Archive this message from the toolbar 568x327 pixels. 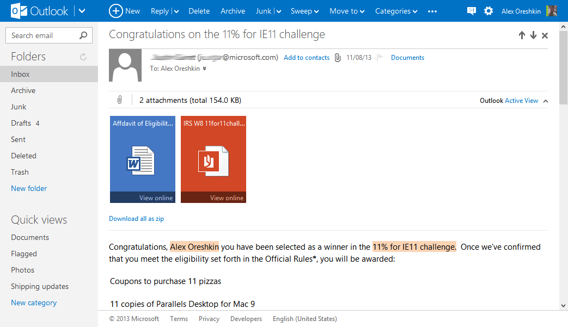tap(233, 11)
